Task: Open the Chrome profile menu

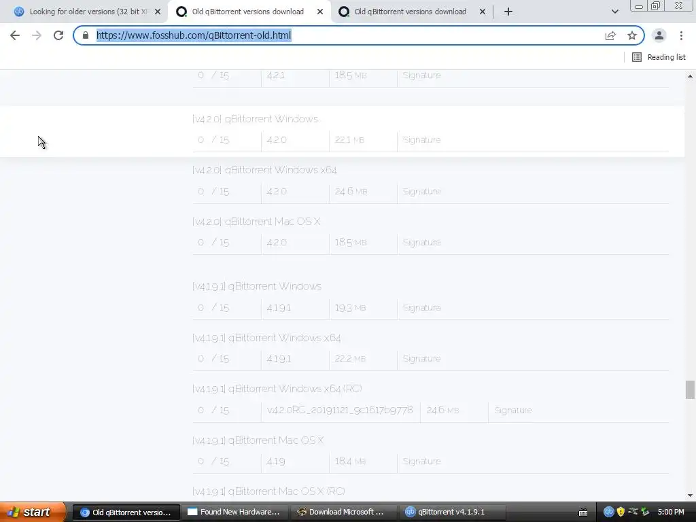Action: [x=659, y=35]
